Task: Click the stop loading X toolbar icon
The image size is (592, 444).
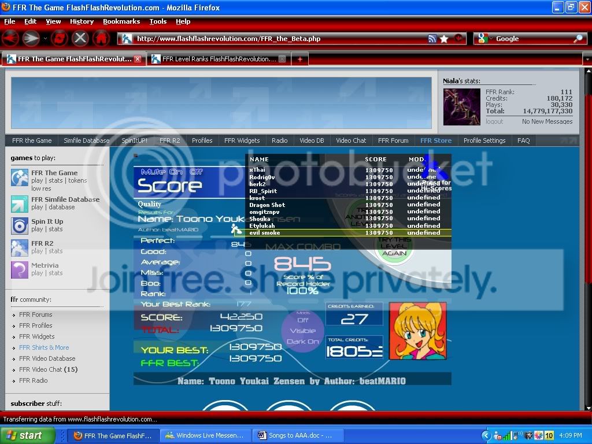Action: click(80, 39)
